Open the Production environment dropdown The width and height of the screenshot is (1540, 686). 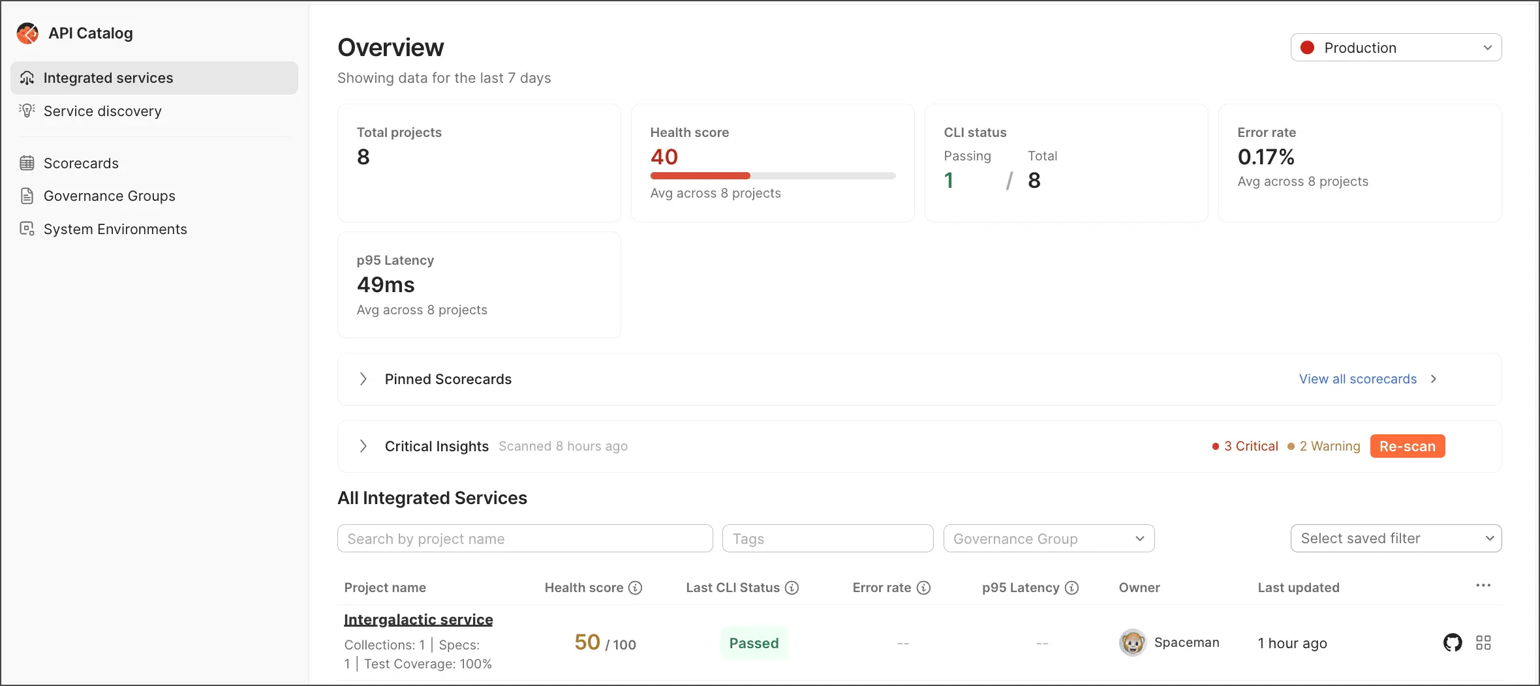click(x=1396, y=48)
